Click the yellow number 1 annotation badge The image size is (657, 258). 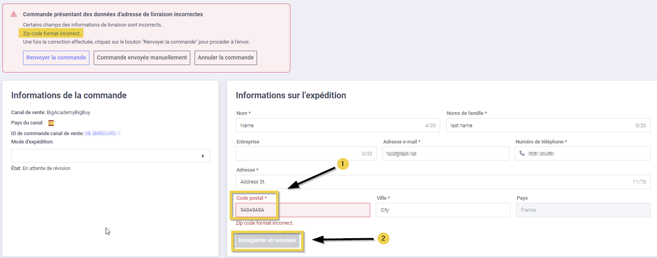[x=342, y=164]
